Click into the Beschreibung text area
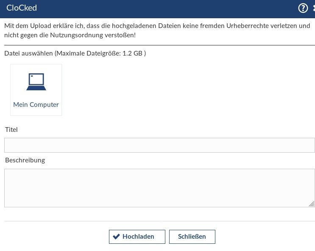This screenshot has height=251, width=315. tap(159, 188)
